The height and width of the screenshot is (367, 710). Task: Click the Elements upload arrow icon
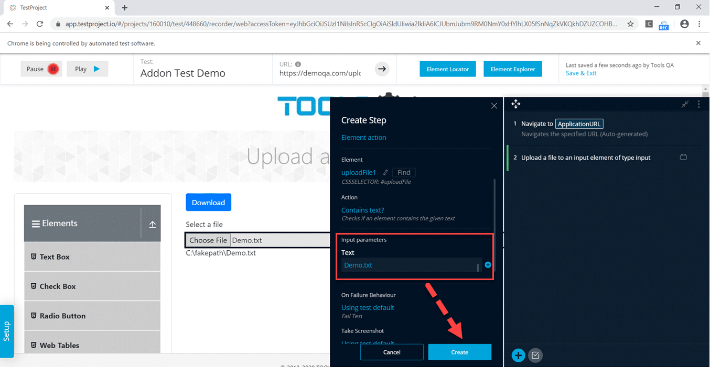coord(153,224)
